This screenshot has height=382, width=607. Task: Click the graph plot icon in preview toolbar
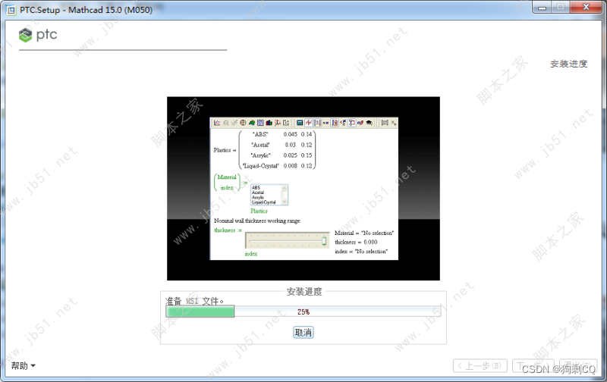pyautogui.click(x=217, y=122)
